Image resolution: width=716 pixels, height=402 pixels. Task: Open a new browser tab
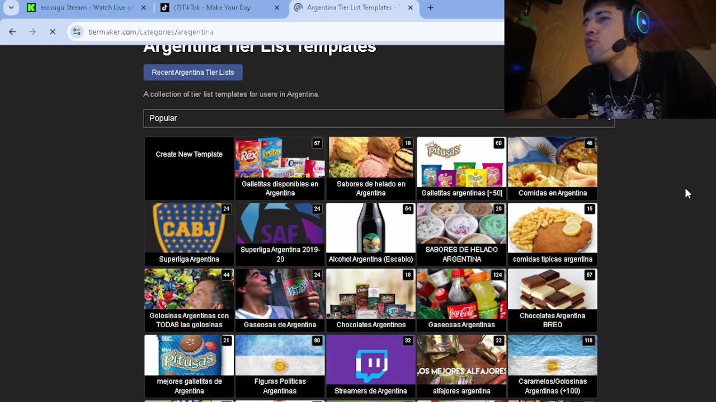pyautogui.click(x=430, y=8)
